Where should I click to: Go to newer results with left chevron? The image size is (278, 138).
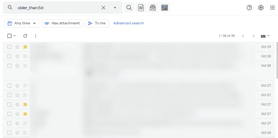tap(243, 36)
